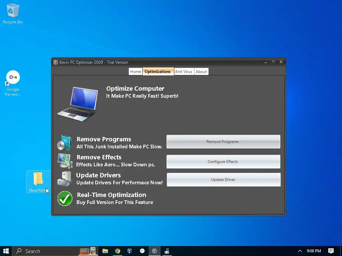Click All This Junk Installed Make PC Slow text
Viewport: 342px width, 256px height.
pyautogui.click(x=120, y=147)
